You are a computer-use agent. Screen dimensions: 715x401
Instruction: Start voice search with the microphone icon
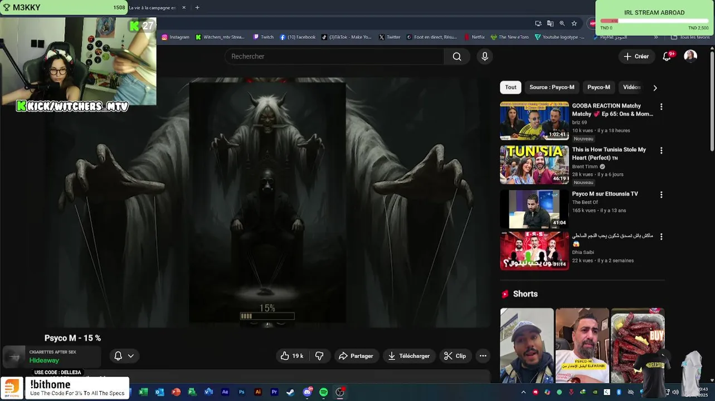[485, 56]
